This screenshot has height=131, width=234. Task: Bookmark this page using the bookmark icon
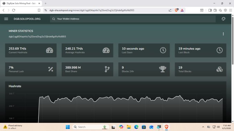tap(39, 10)
